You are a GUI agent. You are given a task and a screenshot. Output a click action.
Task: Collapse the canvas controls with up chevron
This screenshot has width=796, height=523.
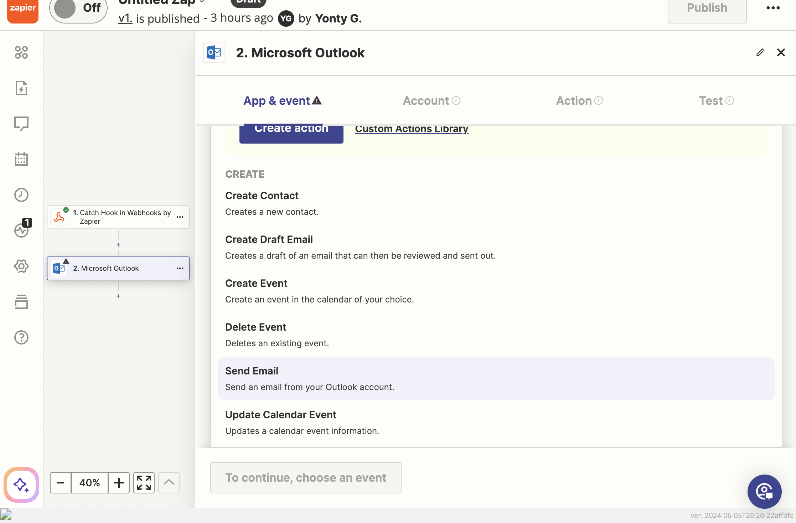tap(169, 483)
